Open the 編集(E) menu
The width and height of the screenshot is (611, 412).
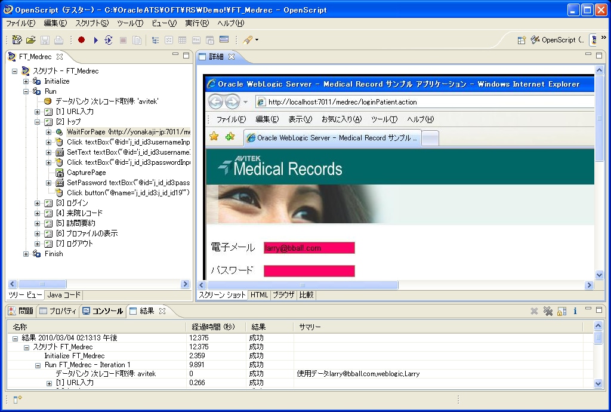tap(55, 23)
